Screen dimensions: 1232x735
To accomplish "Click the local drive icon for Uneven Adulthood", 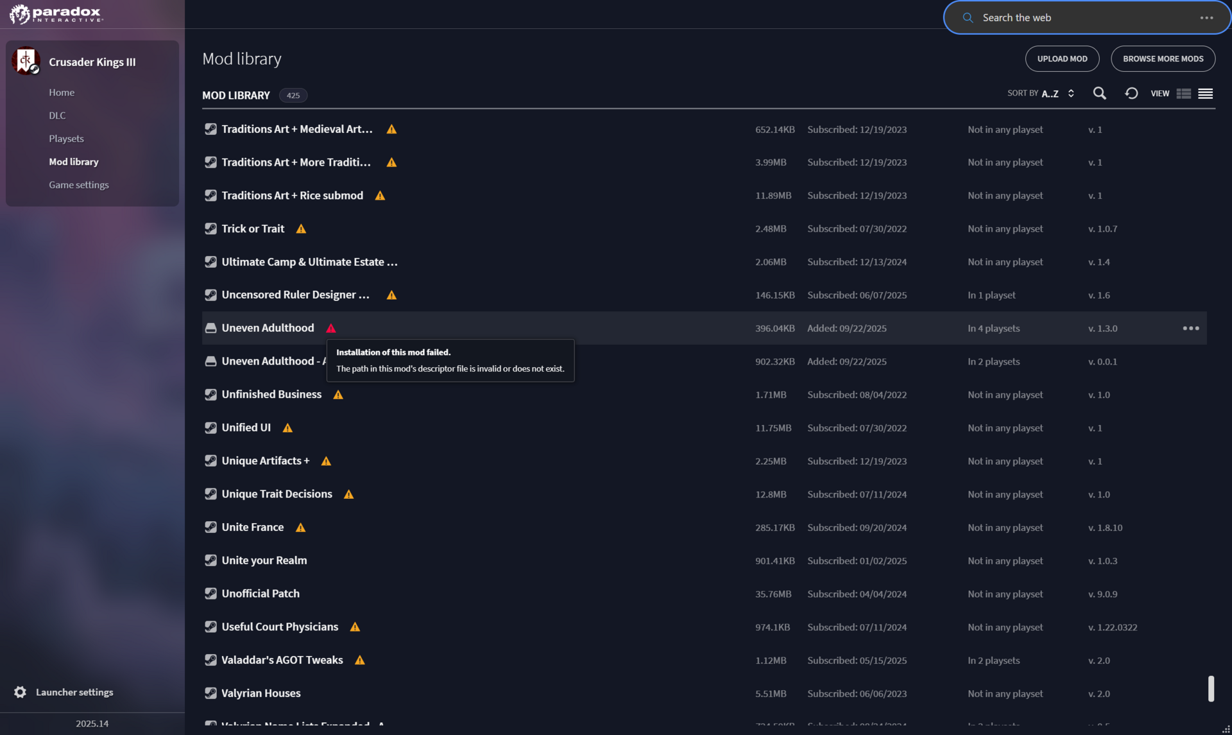I will click(210, 328).
